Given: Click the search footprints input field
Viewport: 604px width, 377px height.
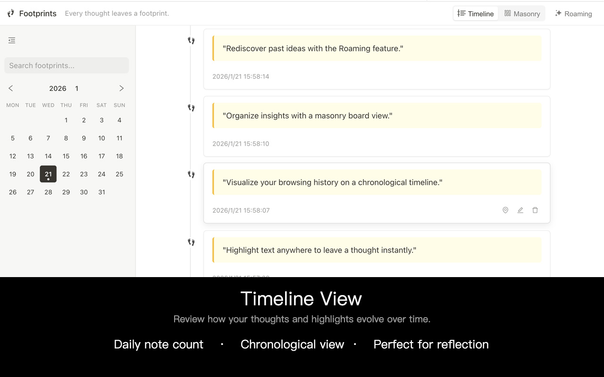Looking at the screenshot, I should pyautogui.click(x=66, y=65).
